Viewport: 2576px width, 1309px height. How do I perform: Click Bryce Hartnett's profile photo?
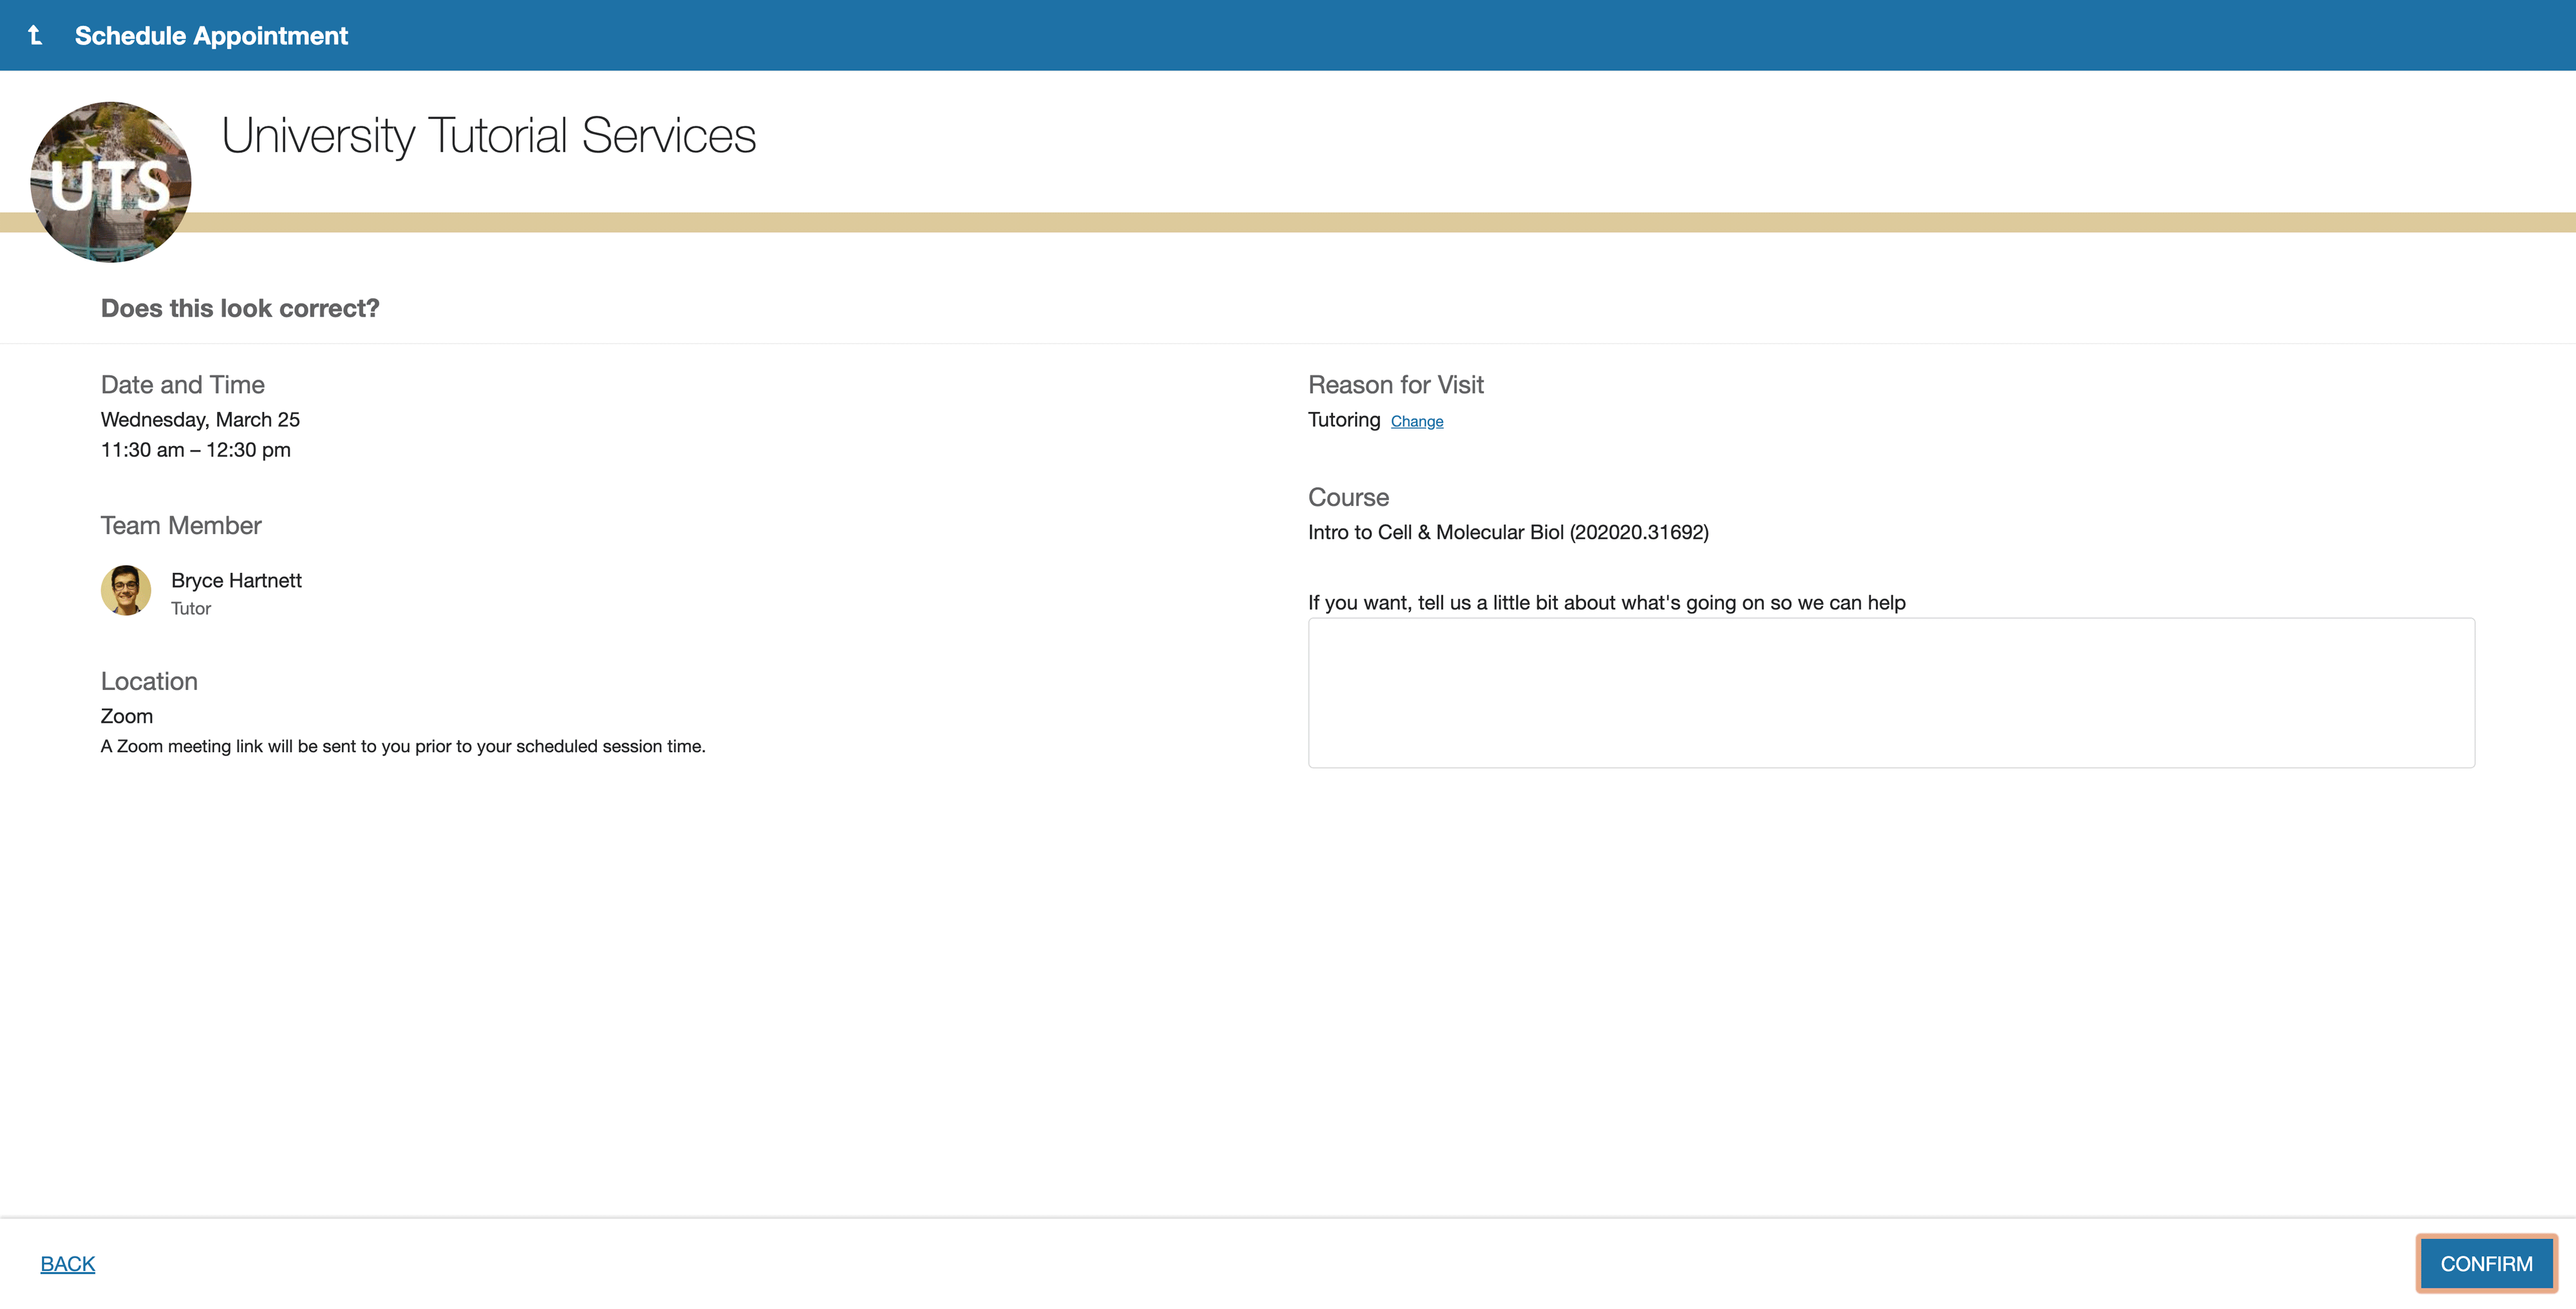tap(126, 591)
